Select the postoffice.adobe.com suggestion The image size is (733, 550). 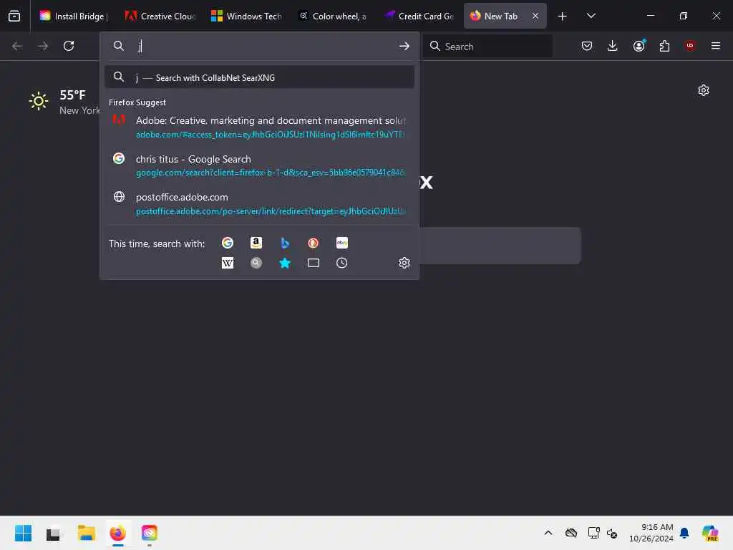(x=259, y=203)
